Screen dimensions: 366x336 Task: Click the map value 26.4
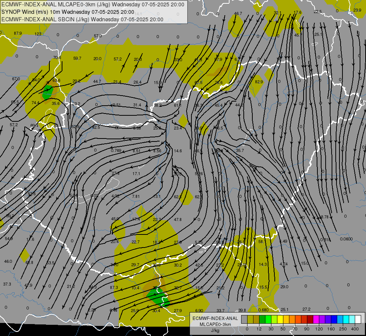coord(138,82)
